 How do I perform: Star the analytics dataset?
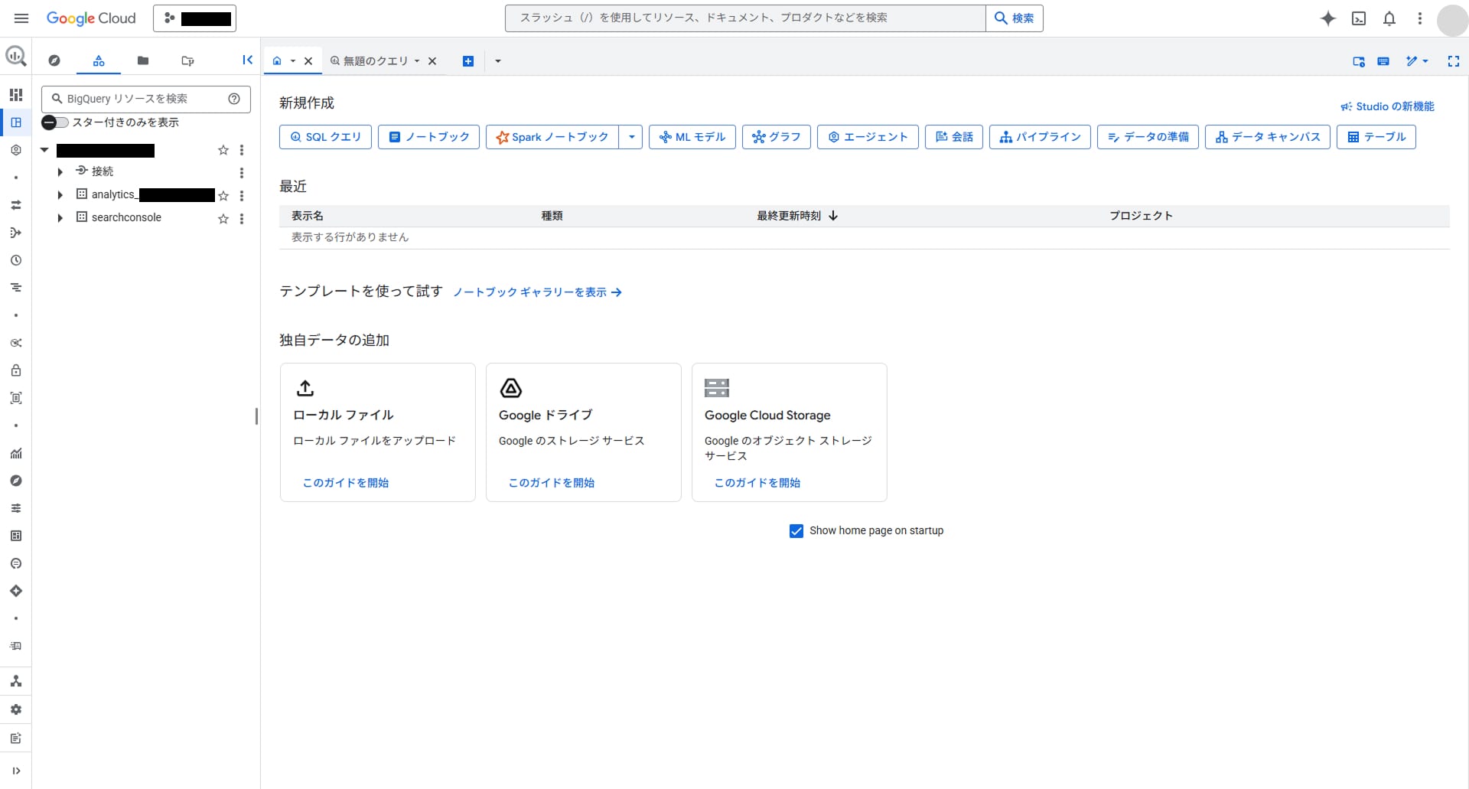[x=223, y=196]
